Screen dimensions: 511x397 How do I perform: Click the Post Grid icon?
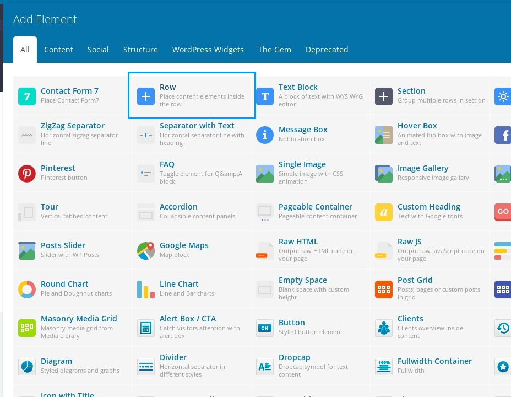coord(384,289)
